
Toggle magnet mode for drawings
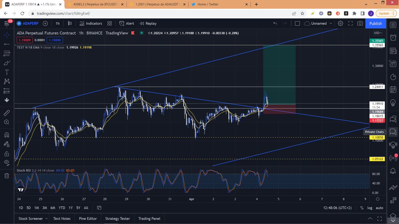coord(7,135)
